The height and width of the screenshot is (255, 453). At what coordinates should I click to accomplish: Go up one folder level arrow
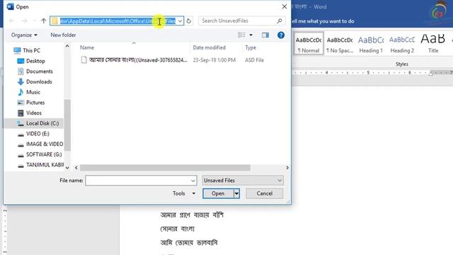(44, 21)
